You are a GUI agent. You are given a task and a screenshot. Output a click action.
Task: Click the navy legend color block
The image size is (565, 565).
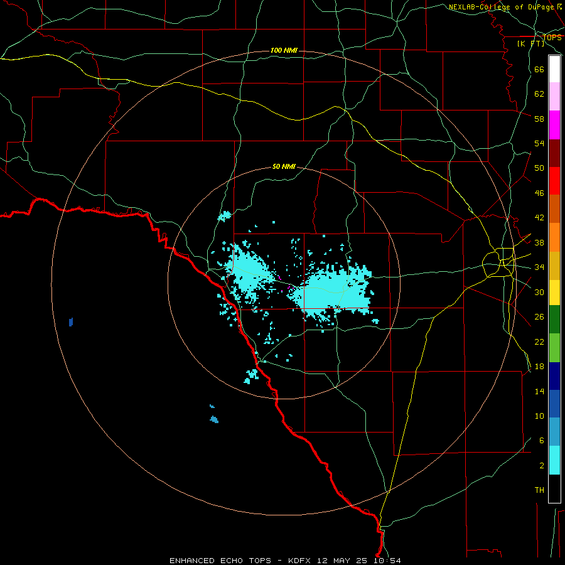point(554,376)
